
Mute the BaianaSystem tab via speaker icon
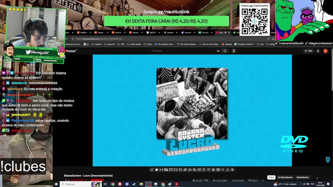[225, 32]
